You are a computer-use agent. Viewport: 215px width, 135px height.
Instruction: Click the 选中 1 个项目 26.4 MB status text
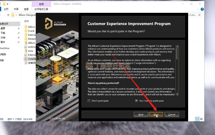pos(20,119)
